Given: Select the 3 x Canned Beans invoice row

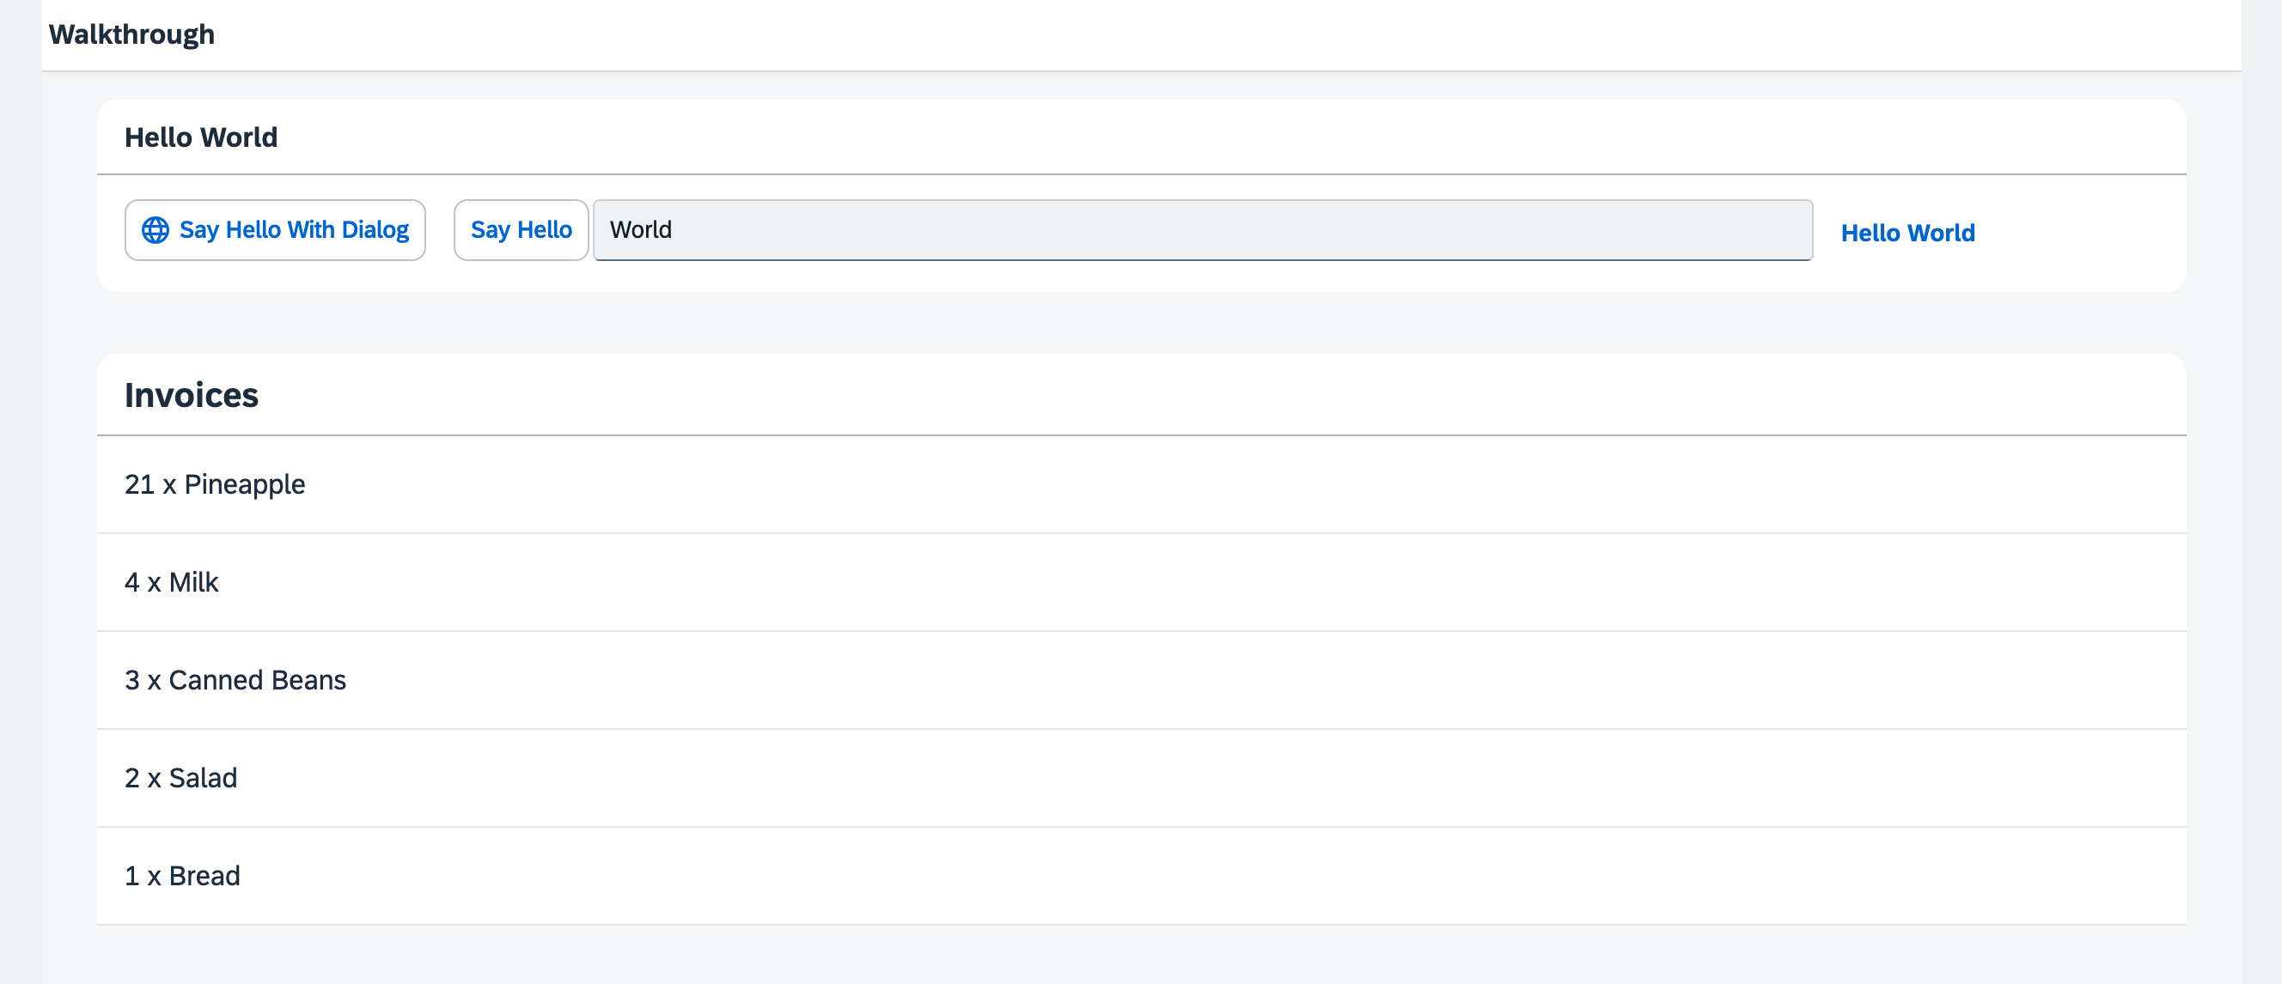Looking at the screenshot, I should (1141, 680).
